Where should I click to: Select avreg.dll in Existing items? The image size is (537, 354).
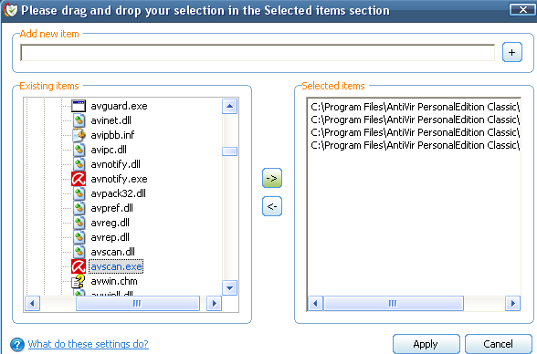pyautogui.click(x=110, y=223)
